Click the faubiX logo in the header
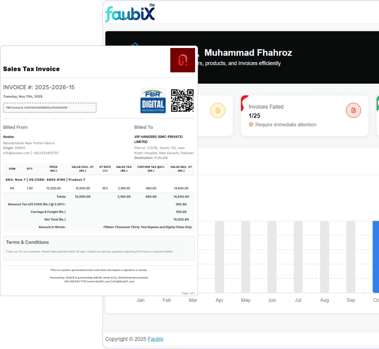 click(x=130, y=12)
